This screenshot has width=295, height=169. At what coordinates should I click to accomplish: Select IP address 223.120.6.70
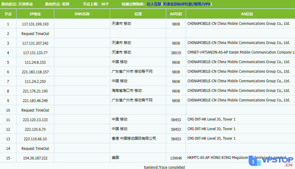35,130
